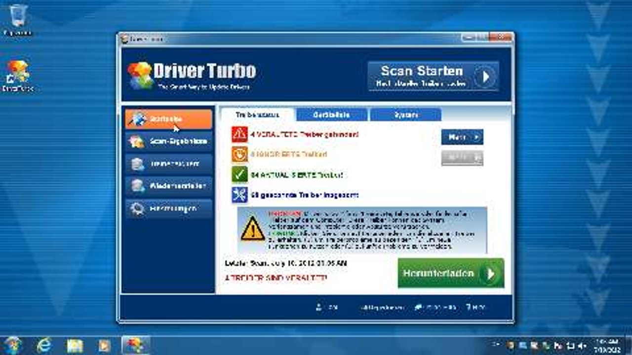Open Windows Explorer folder in taskbar
Screen dimensions: 632x355
(75, 345)
